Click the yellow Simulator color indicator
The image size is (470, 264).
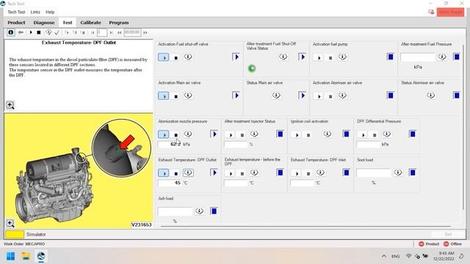click(x=15, y=235)
